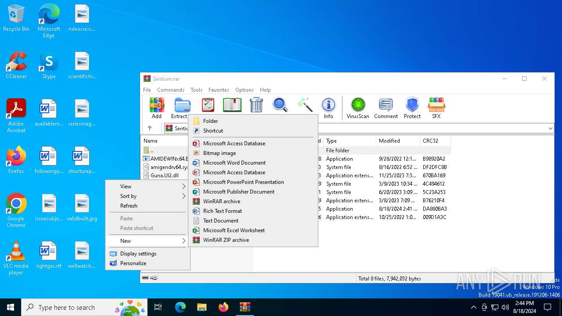Screen dimensions: 562x316
Task: Create new Microsoft Word Document
Action: coord(253,163)
